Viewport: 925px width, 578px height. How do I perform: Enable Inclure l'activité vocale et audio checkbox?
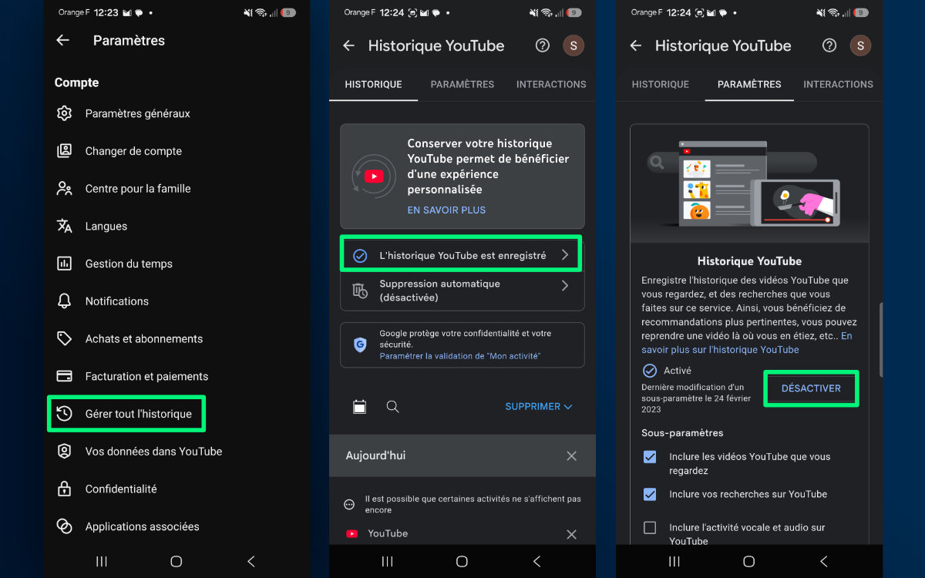650,528
